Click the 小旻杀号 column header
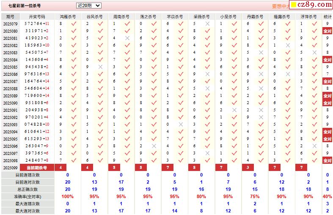 coord(228,17)
